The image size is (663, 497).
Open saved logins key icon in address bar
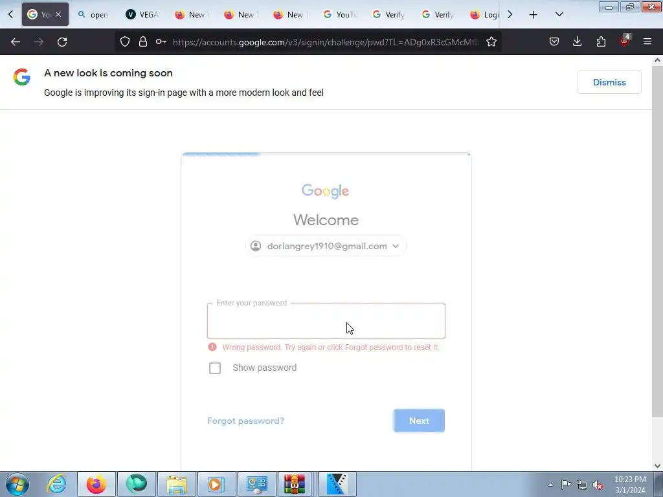click(161, 42)
